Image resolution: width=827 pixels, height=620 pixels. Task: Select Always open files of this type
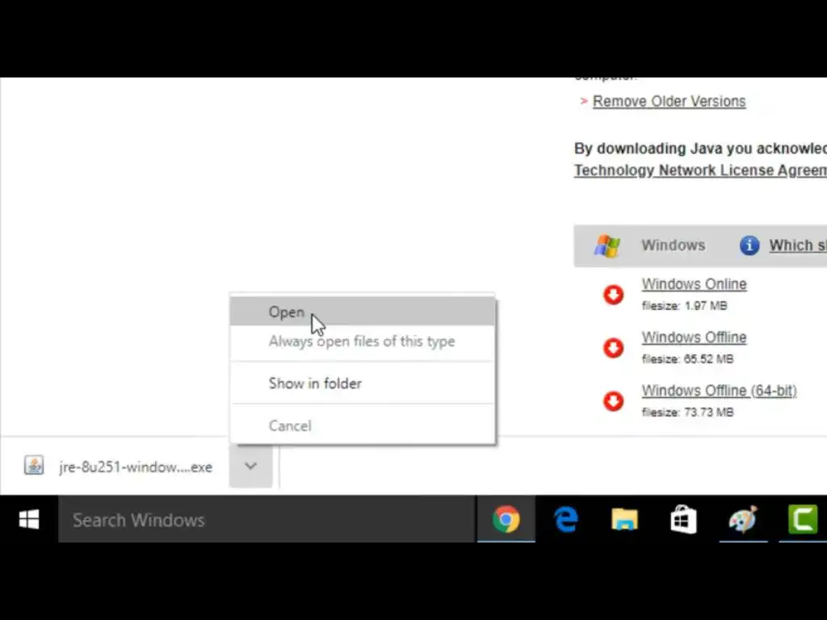pyautogui.click(x=363, y=341)
